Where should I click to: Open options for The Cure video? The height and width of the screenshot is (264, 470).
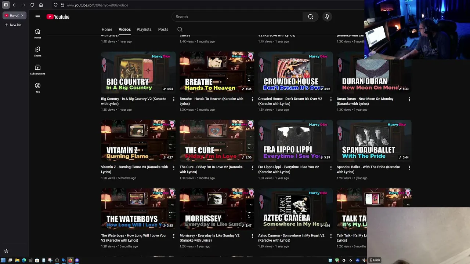pyautogui.click(x=252, y=168)
